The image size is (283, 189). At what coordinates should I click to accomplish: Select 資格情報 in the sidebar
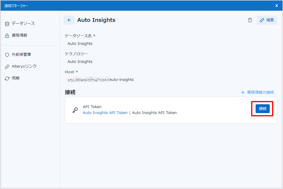pos(19,35)
